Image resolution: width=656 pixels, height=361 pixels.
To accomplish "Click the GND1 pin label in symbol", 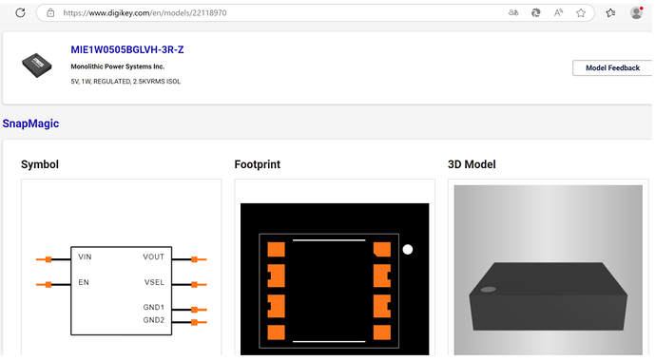I will tap(153, 307).
